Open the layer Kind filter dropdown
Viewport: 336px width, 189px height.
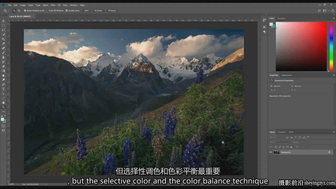pyautogui.click(x=277, y=137)
